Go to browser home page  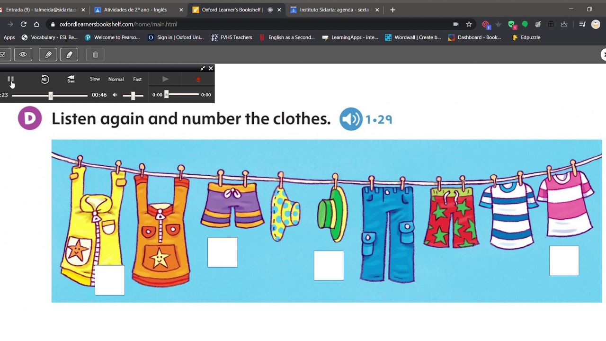pos(36,24)
